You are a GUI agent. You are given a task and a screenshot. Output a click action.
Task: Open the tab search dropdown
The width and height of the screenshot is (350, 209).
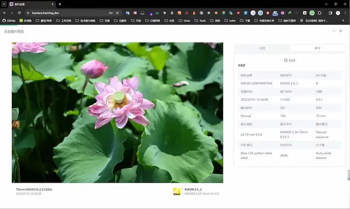[x=4, y=4]
